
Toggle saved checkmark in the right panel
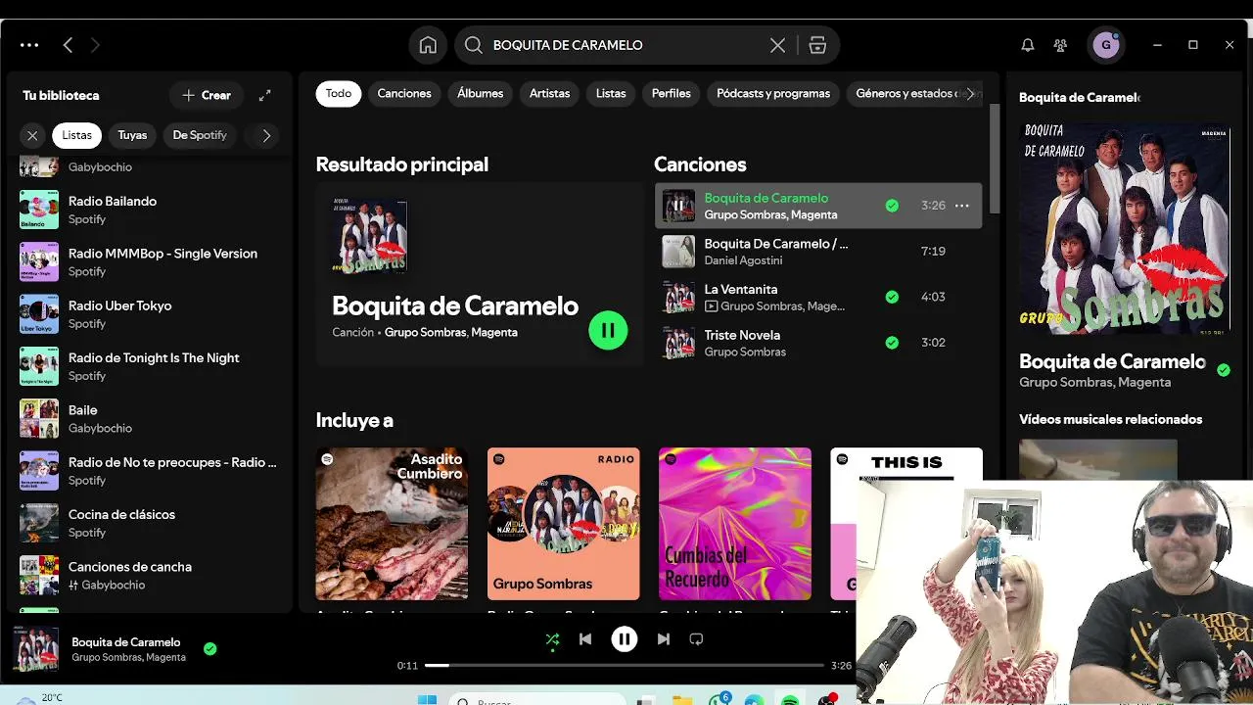1224,370
